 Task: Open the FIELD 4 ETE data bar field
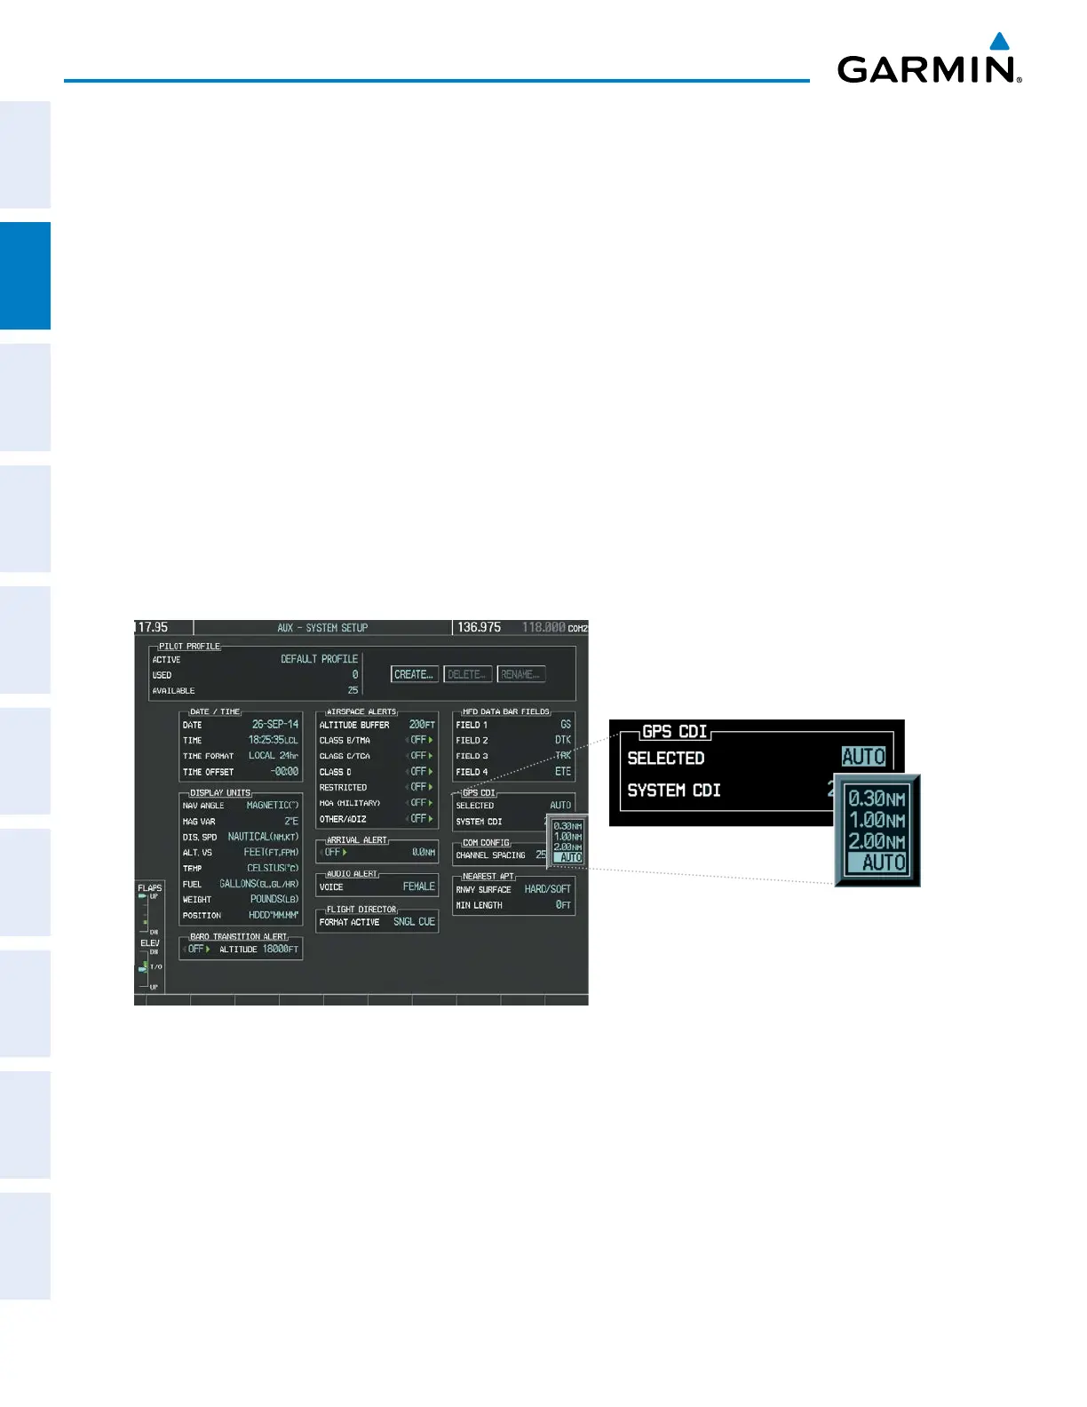pyautogui.click(x=563, y=772)
